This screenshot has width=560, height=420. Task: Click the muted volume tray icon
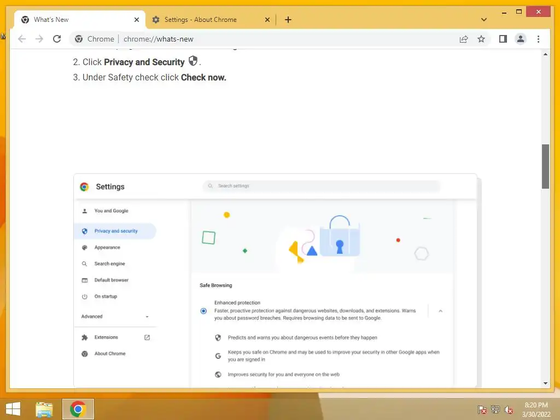509,410
